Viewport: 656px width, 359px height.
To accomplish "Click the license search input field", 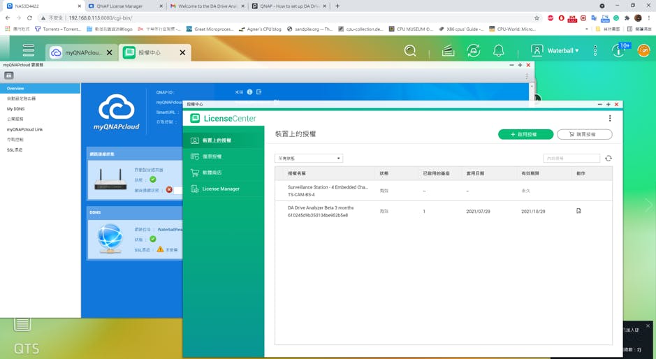I will click(x=571, y=159).
